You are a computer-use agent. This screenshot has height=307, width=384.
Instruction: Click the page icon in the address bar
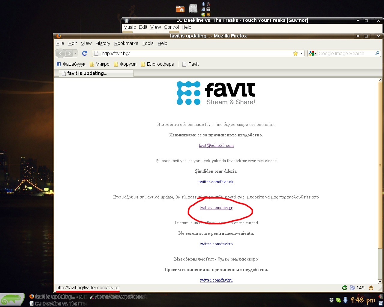96,53
